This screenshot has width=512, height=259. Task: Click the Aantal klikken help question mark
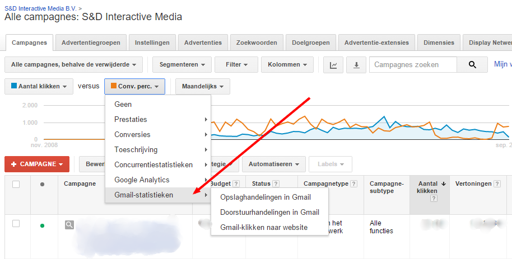[x=434, y=199]
